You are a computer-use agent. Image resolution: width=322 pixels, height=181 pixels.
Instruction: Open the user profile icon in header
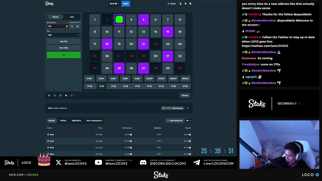(x=180, y=4)
